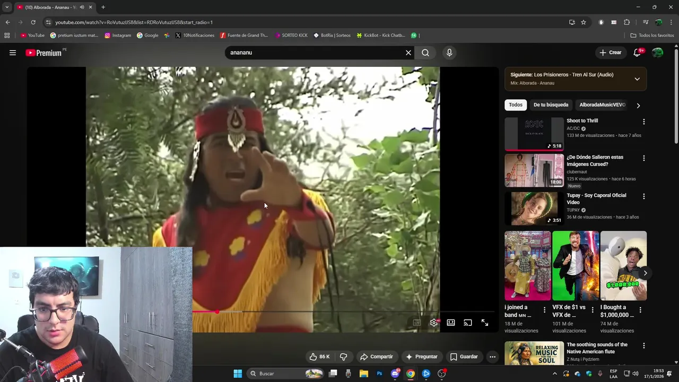Open the soothing sounds Native American flute video
679x382 pixels.
[534, 353]
